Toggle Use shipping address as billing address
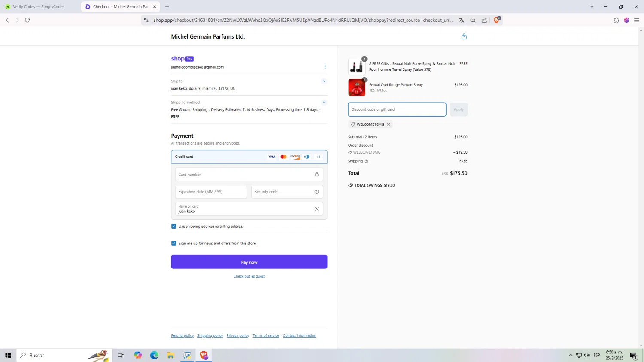 point(174,226)
